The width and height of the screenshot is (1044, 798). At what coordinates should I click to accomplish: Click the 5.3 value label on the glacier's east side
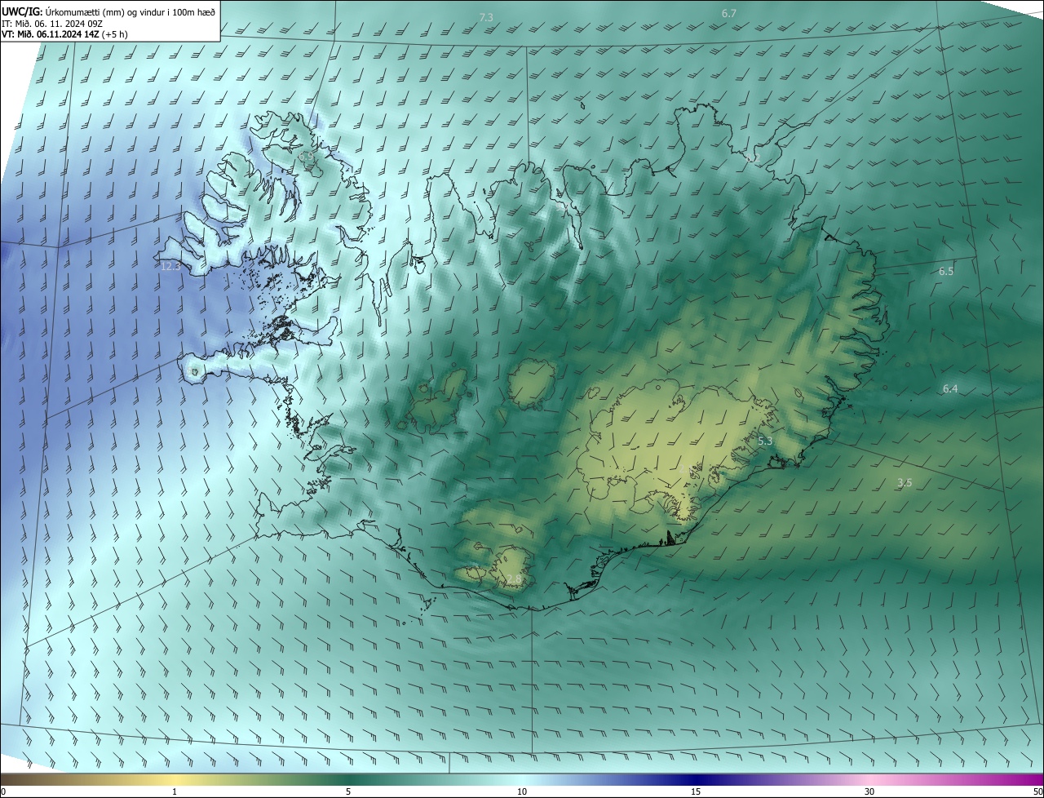pyautogui.click(x=765, y=441)
